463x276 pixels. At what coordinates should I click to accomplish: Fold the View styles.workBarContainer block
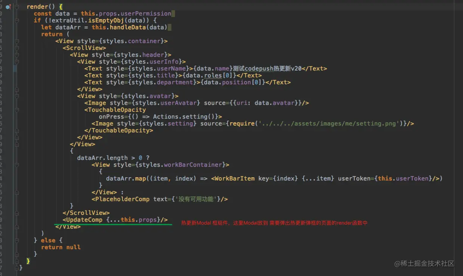pyautogui.click(x=17, y=165)
